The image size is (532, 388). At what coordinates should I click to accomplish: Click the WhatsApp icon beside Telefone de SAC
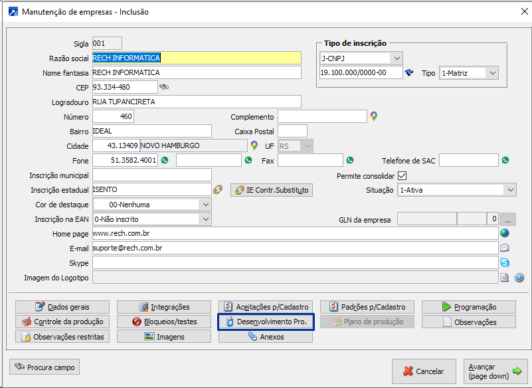click(505, 160)
